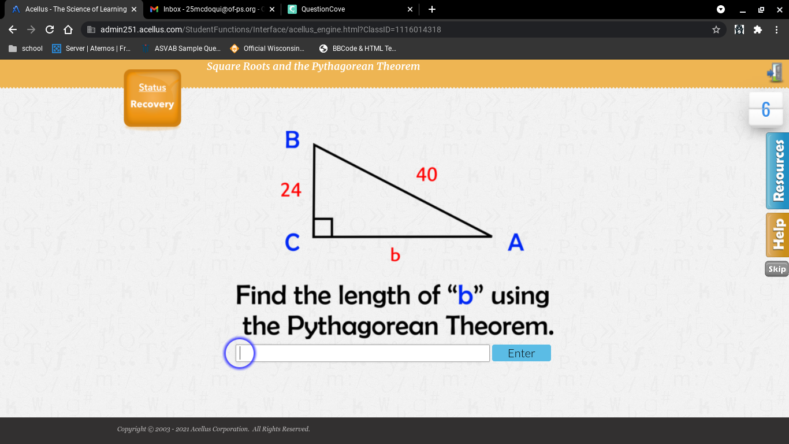This screenshot has height=444, width=789.
Task: Open the Chrome extensions puzzle icon
Action: click(x=758, y=29)
